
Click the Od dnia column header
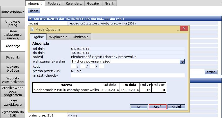(x=110, y=85)
